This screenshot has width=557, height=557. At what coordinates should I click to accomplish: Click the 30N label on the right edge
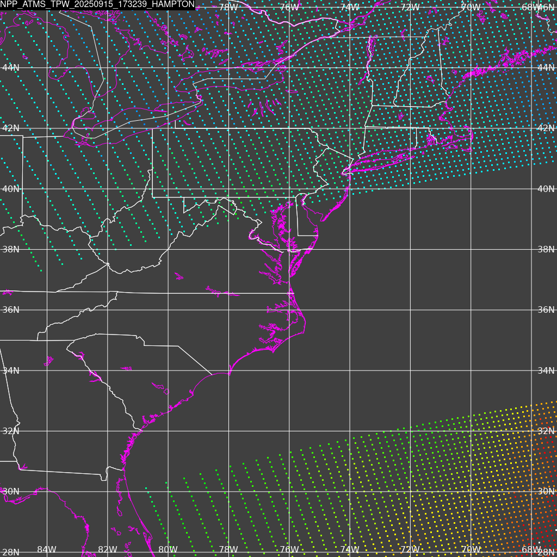click(546, 491)
